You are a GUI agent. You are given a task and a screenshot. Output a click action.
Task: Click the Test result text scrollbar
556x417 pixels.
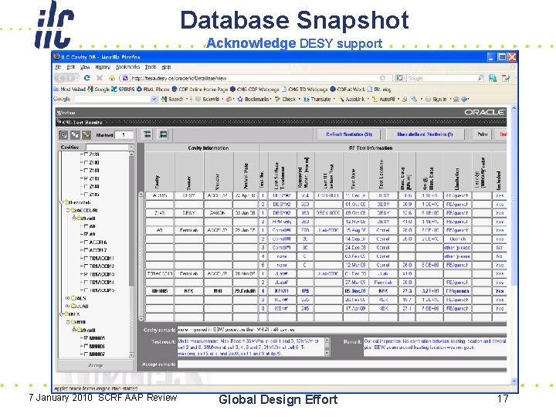tap(327, 347)
